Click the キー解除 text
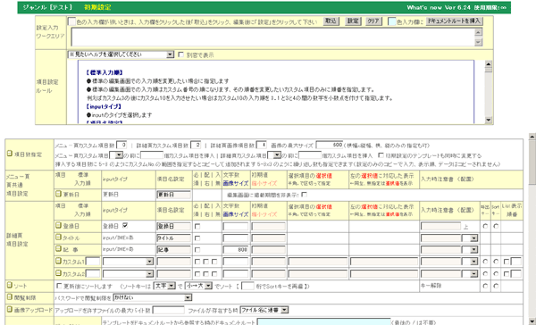536x325 pixels. (431, 286)
